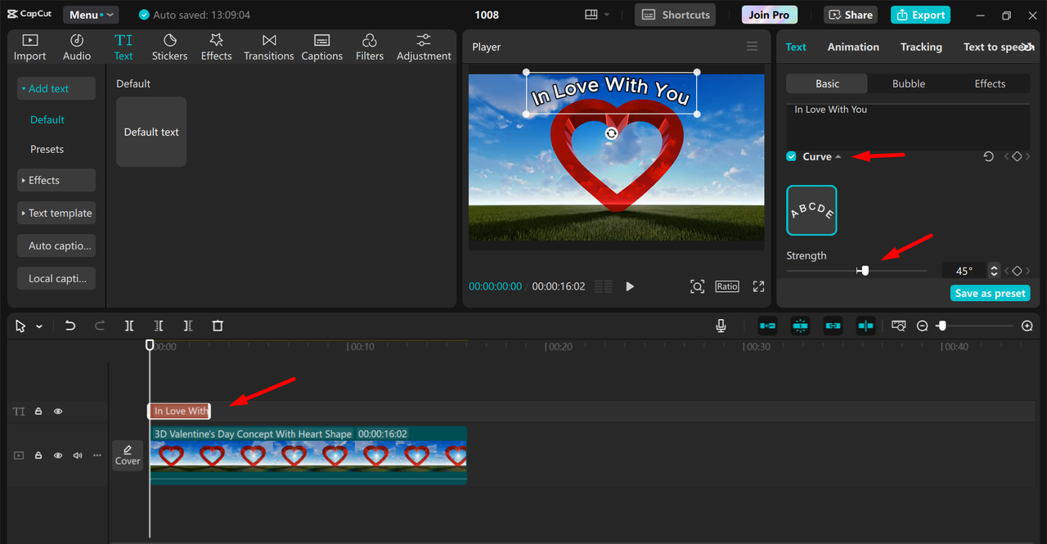Image resolution: width=1047 pixels, height=544 pixels.
Task: Delete the selected clip with trash icon
Action: pyautogui.click(x=218, y=326)
